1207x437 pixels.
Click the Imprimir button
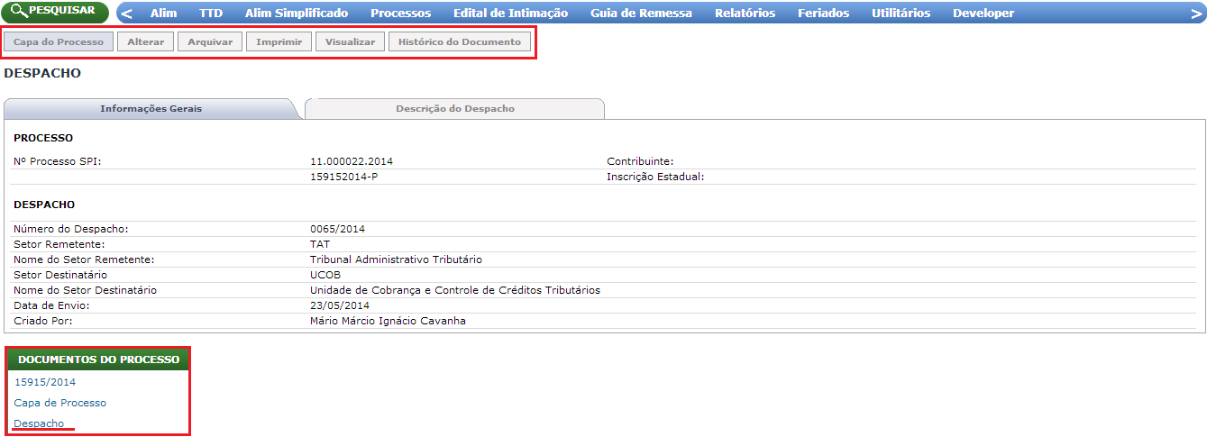click(x=279, y=42)
